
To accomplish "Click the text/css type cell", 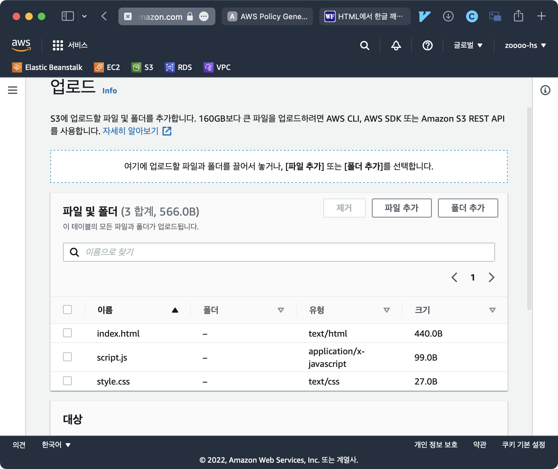I will (324, 381).
